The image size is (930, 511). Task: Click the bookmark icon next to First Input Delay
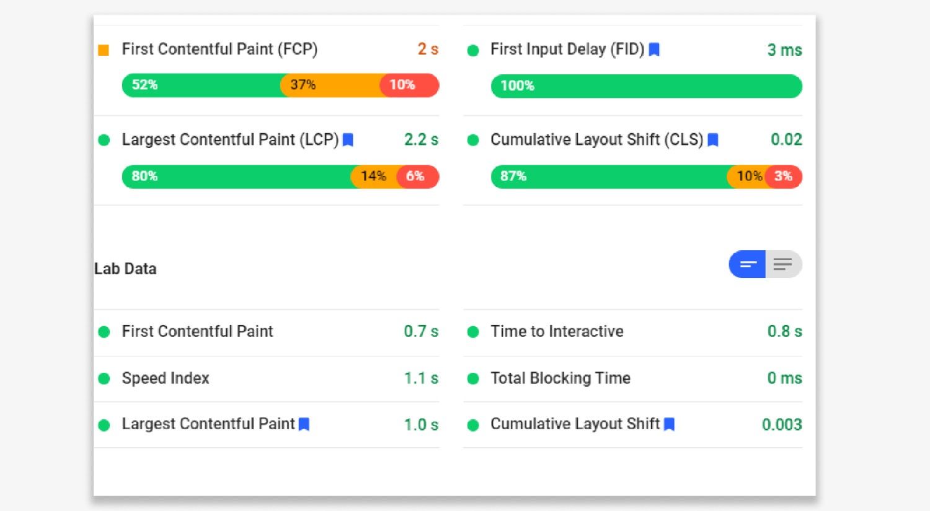point(654,48)
